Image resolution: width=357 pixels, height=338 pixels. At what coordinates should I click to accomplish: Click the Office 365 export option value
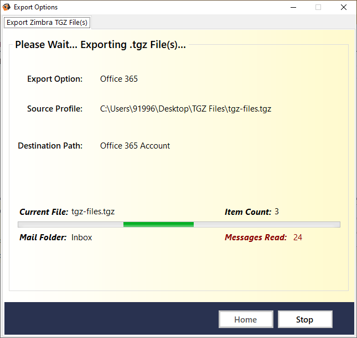[x=119, y=79]
